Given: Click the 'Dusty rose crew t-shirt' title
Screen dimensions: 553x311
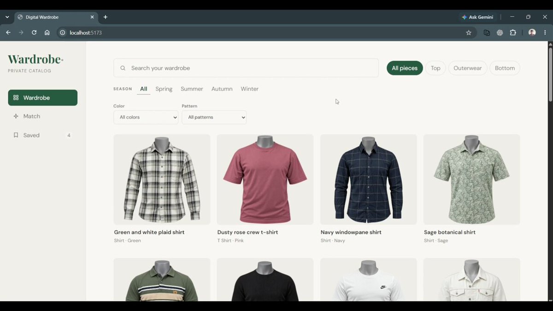Looking at the screenshot, I should click(247, 232).
